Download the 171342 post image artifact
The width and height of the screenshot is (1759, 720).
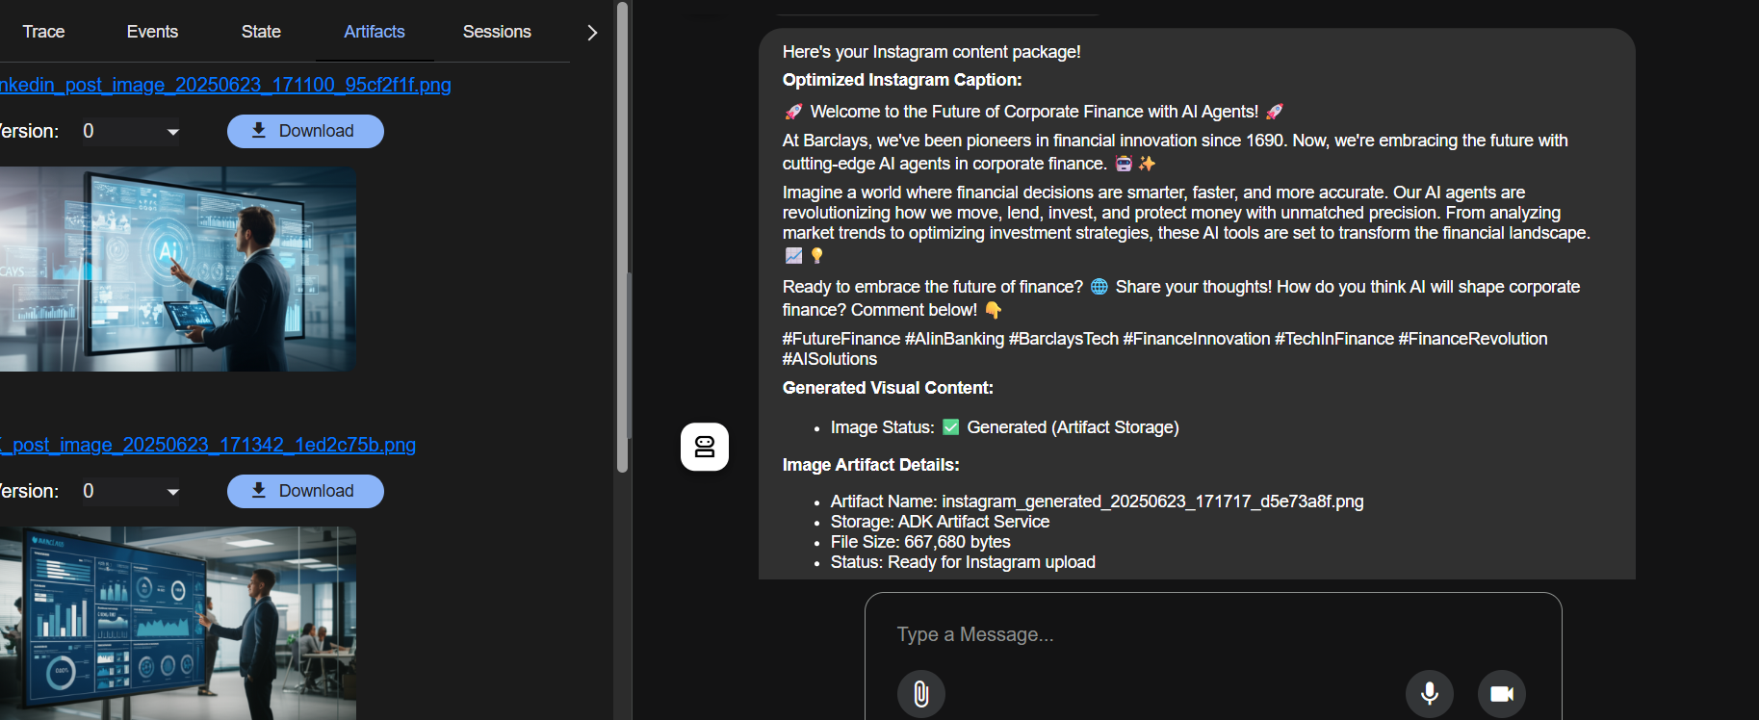305,491
